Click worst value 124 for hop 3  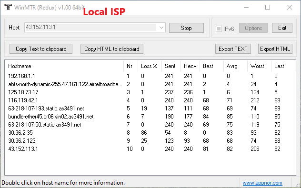pyautogui.click(x=255, y=92)
